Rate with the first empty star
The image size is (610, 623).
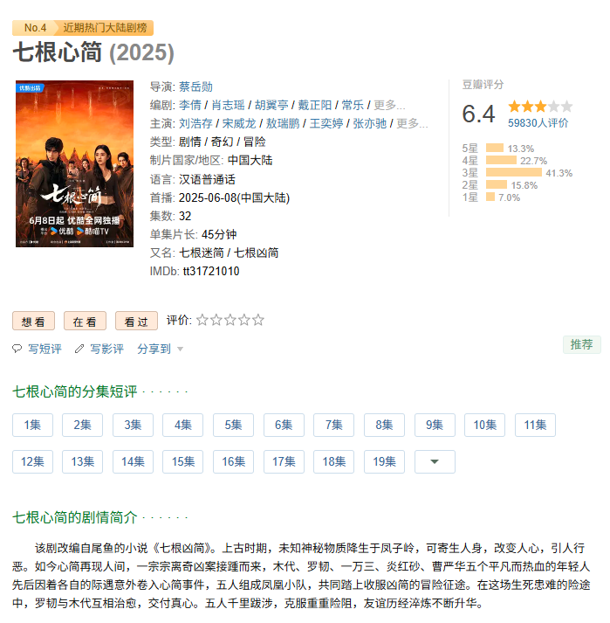coord(202,320)
